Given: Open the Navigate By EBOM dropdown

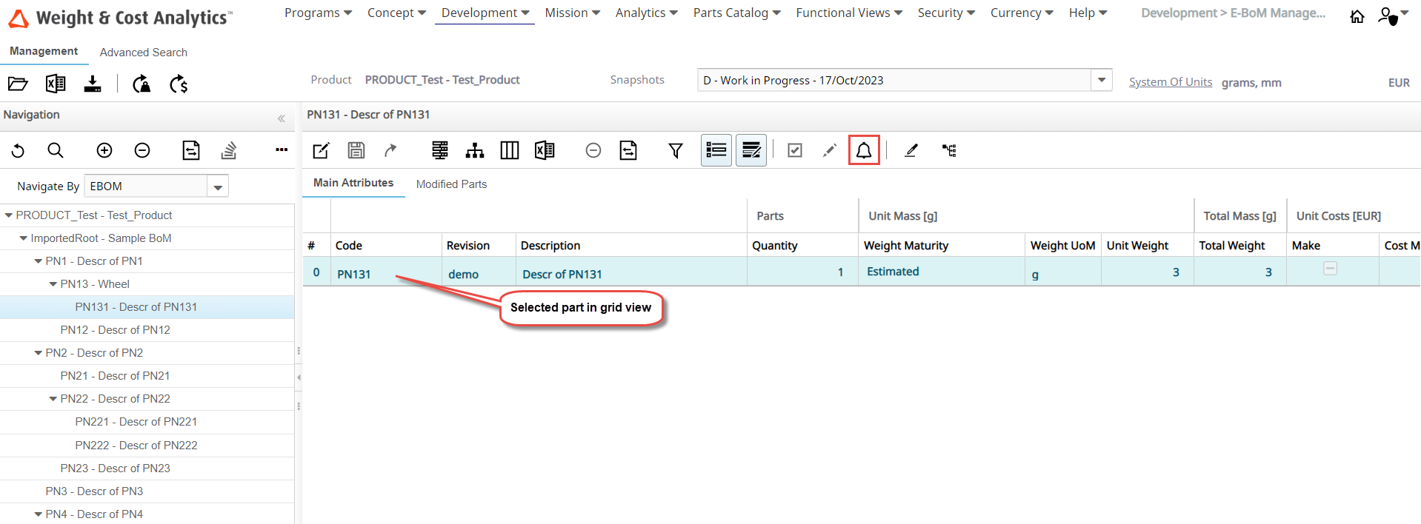Looking at the screenshot, I should click(x=218, y=187).
